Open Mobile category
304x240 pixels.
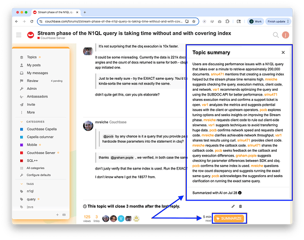click(x=32, y=144)
